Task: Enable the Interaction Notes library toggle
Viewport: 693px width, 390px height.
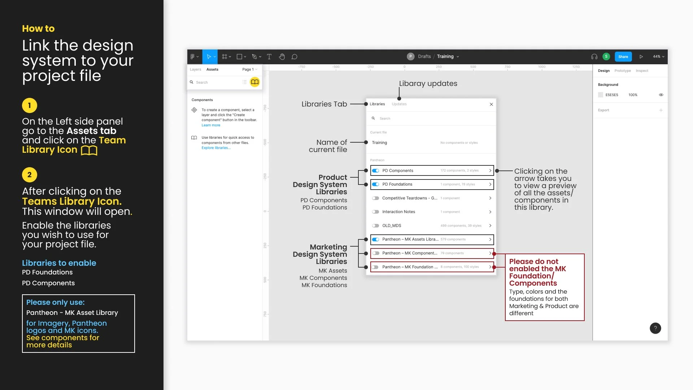Action: pos(376,212)
